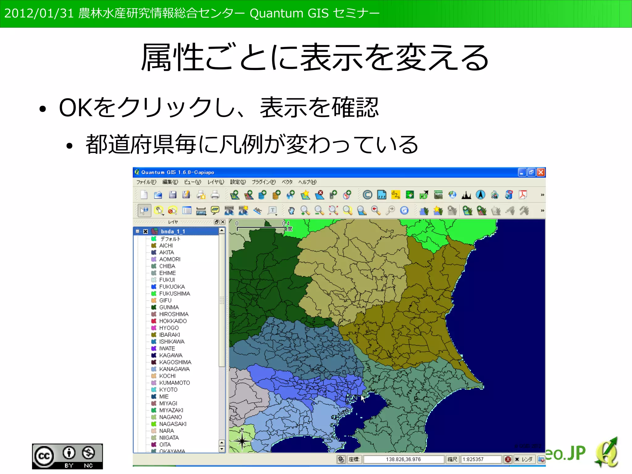Select the Identify Features tool
Screen dimensions: 632x474
(144, 211)
